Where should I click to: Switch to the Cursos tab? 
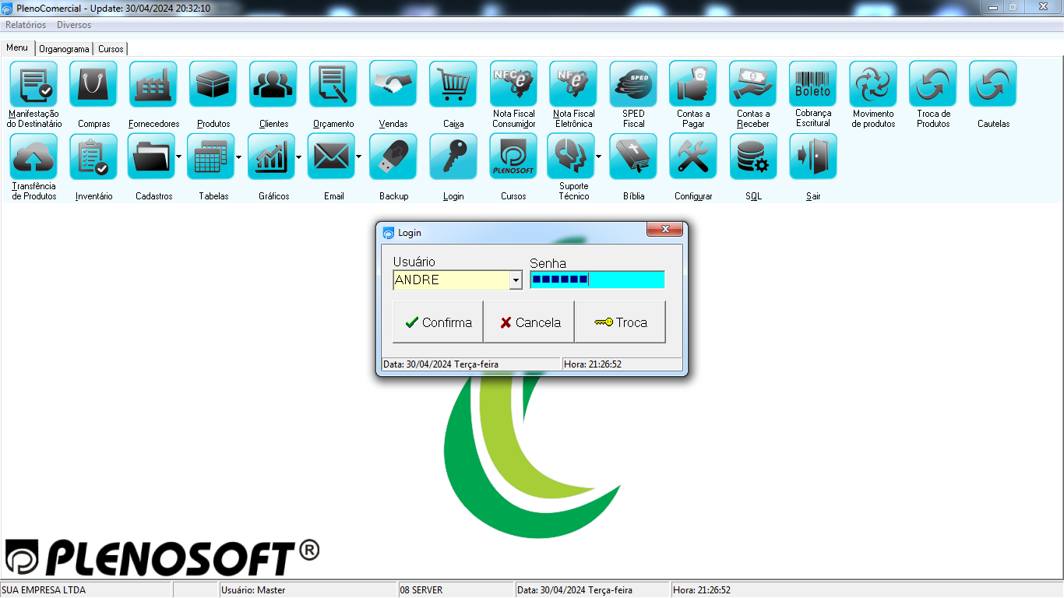[111, 49]
